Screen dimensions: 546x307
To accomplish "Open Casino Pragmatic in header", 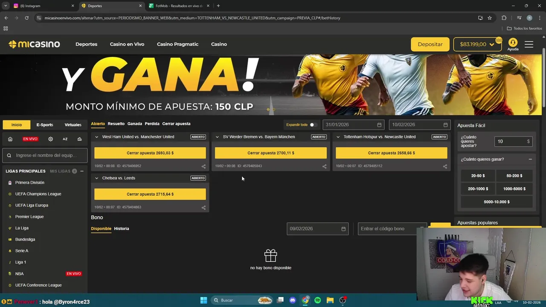I will pos(177,44).
